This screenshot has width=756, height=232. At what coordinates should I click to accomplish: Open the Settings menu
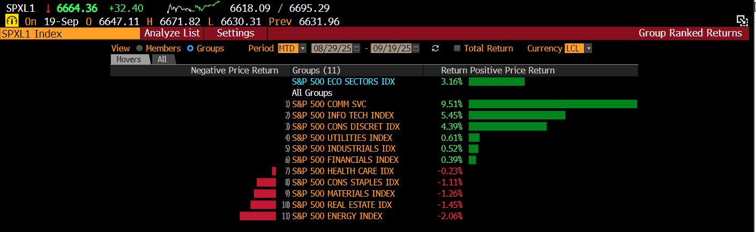(x=236, y=33)
